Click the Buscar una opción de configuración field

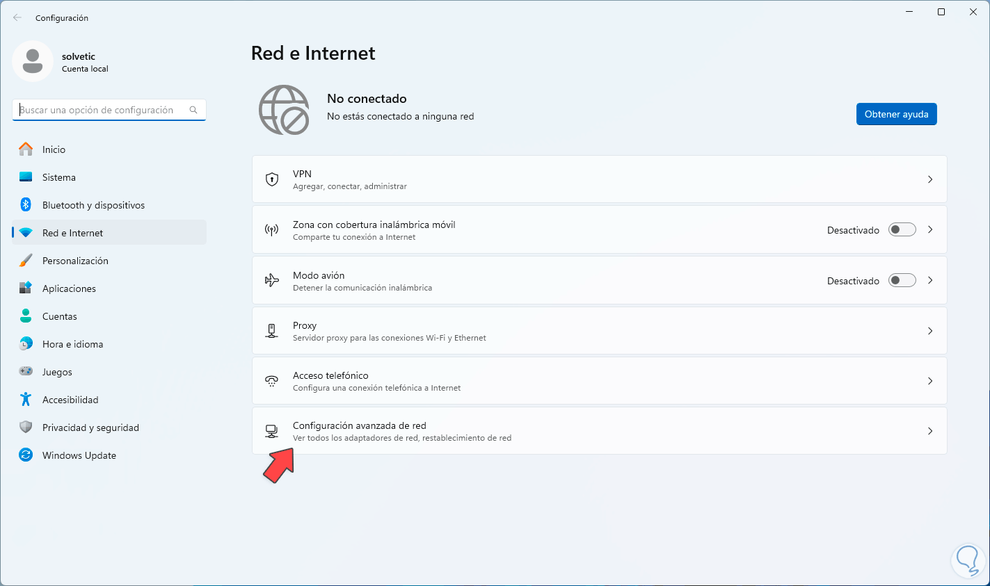101,110
